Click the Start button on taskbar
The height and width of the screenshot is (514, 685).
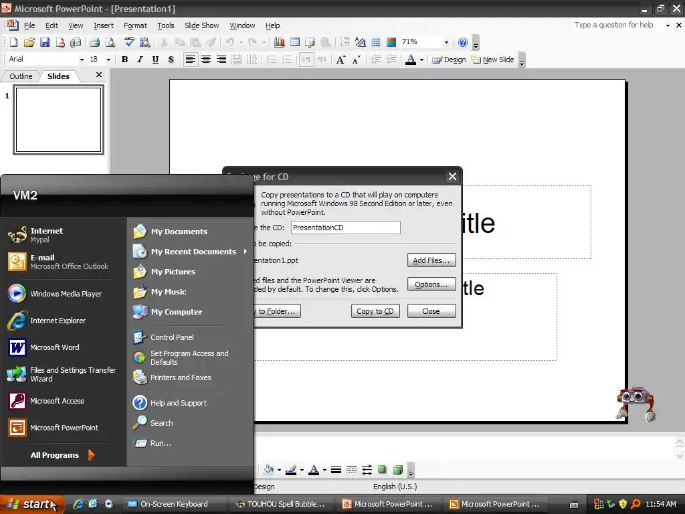pos(32,504)
